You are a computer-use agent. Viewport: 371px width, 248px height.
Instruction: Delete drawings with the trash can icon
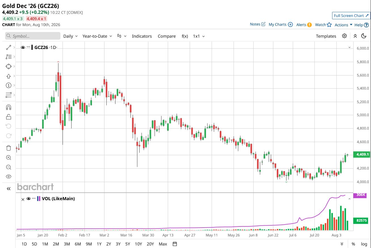pos(9,148)
